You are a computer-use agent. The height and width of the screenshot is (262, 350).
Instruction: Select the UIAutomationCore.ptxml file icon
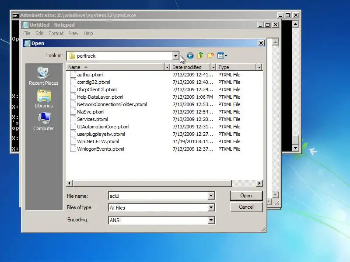[73, 127]
